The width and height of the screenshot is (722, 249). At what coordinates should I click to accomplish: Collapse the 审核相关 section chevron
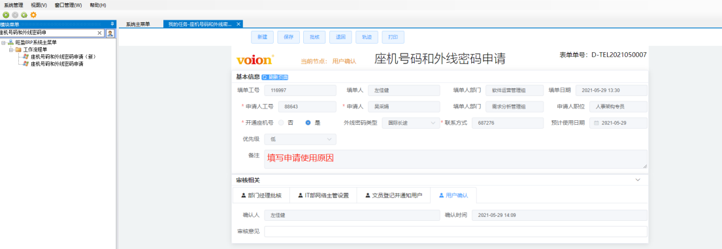click(638, 180)
